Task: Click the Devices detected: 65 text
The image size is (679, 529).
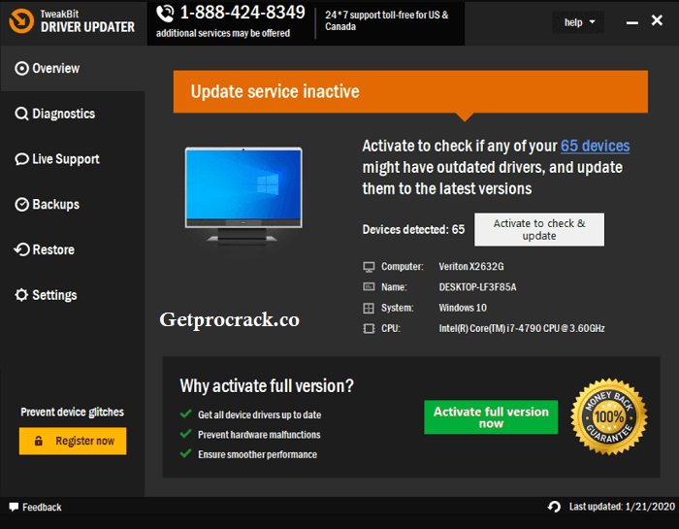Action: 413,230
